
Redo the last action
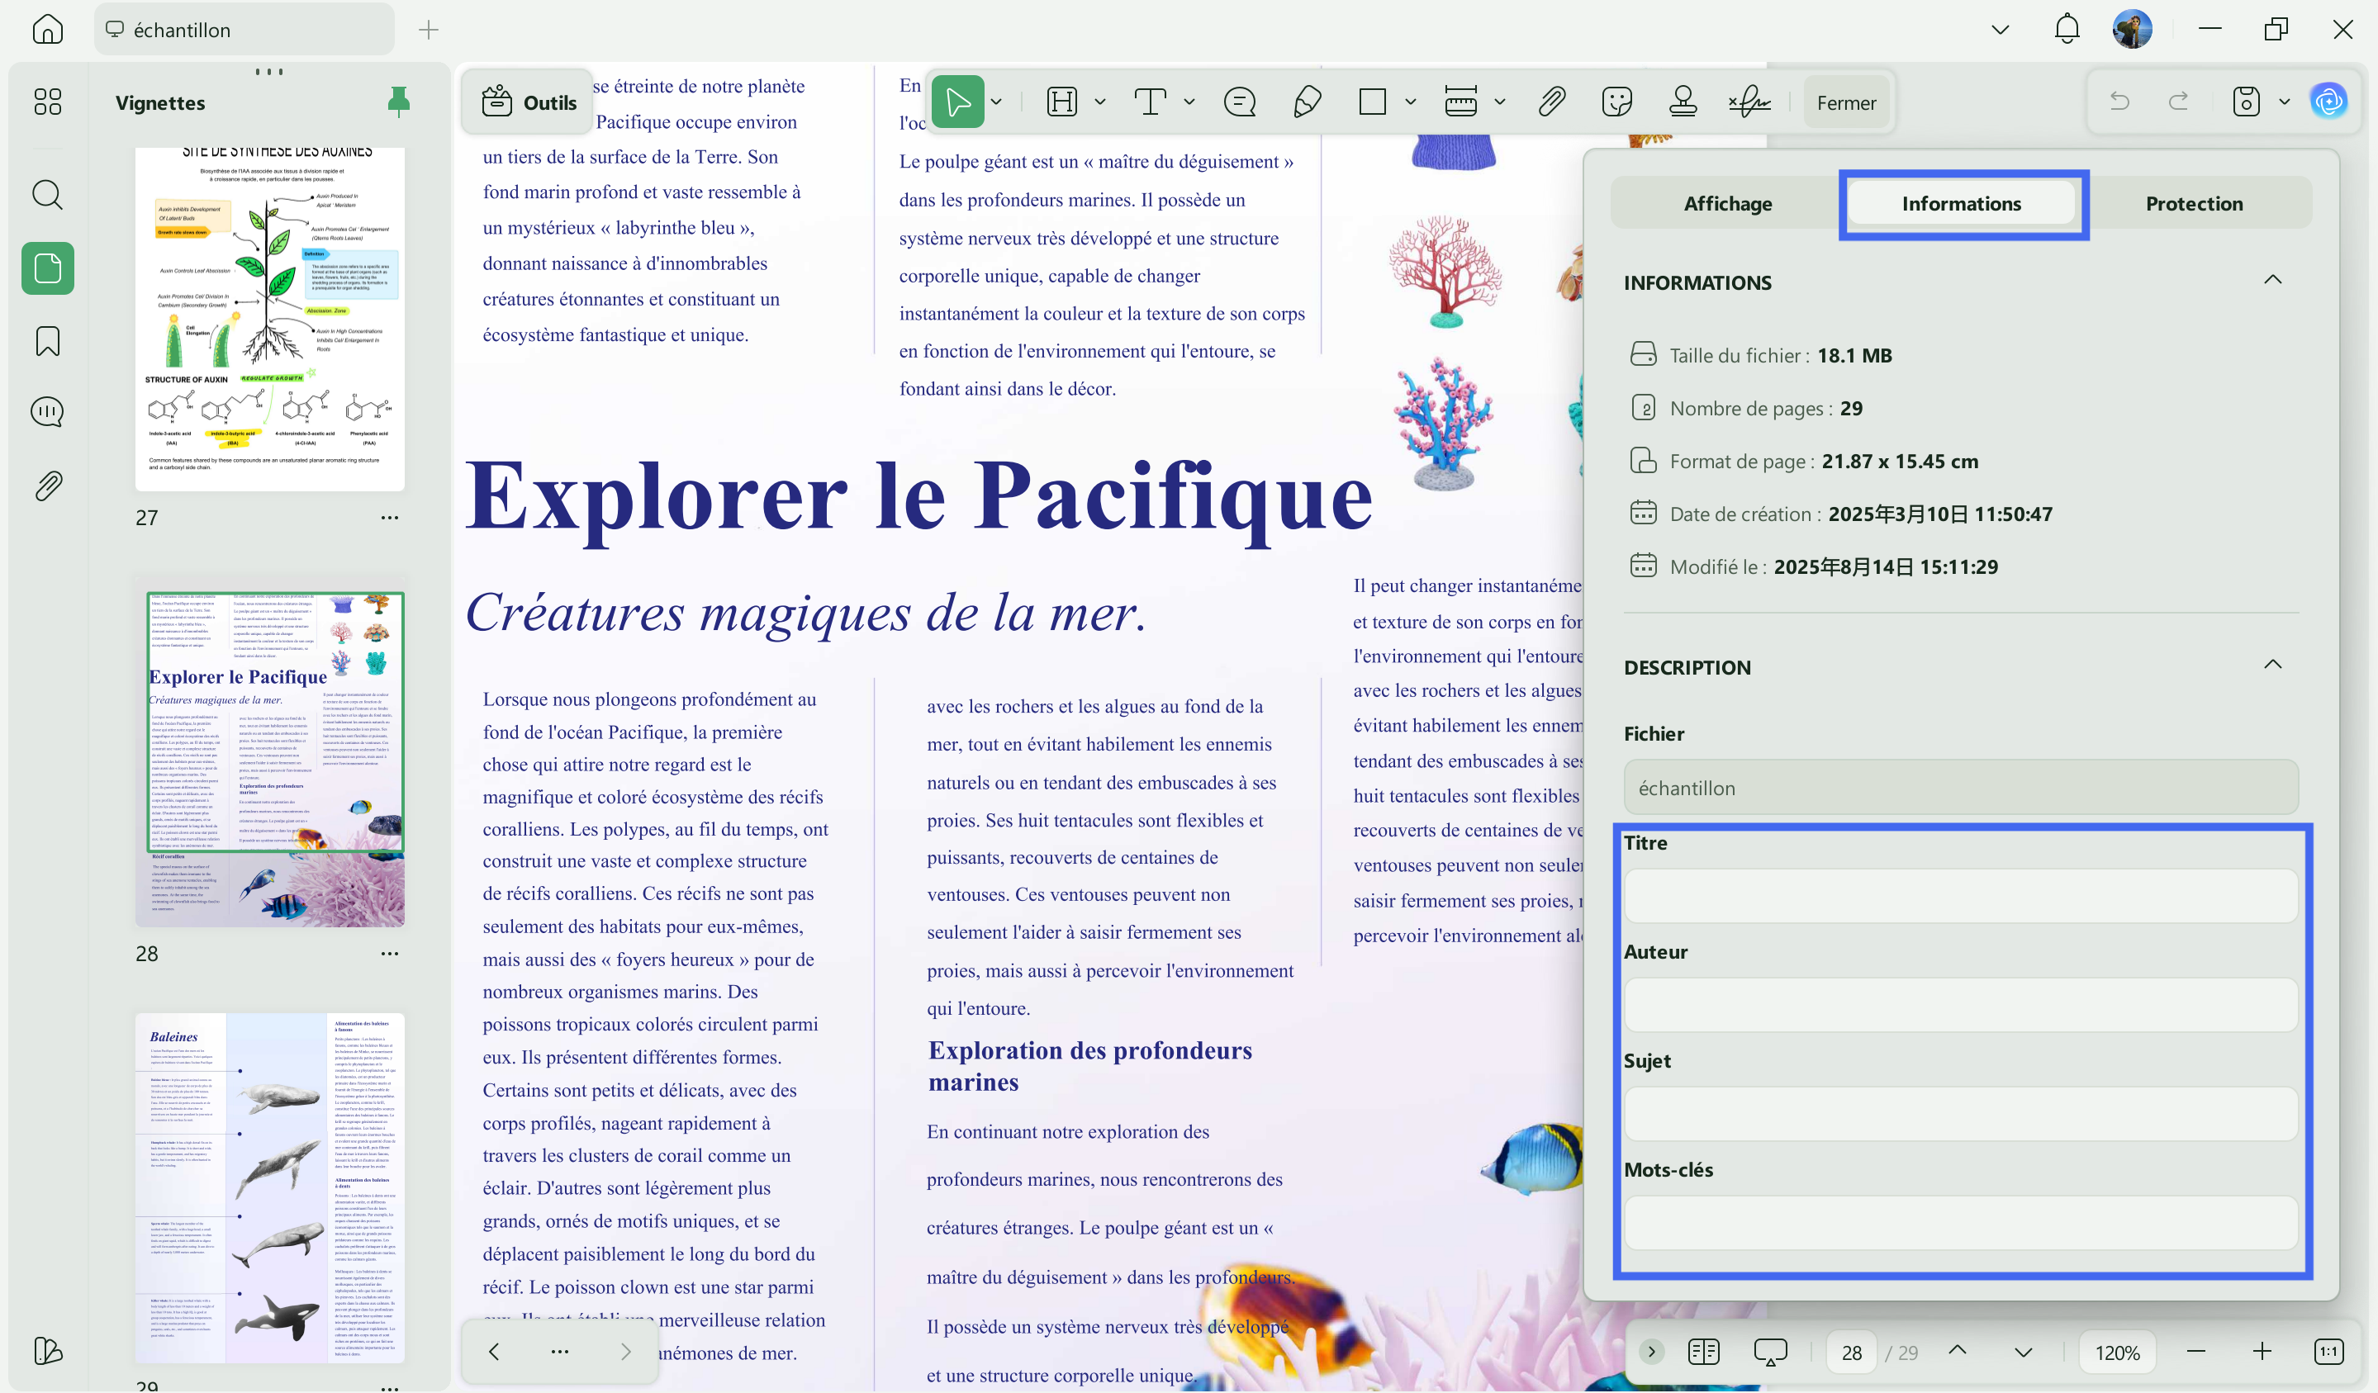coord(2178,101)
